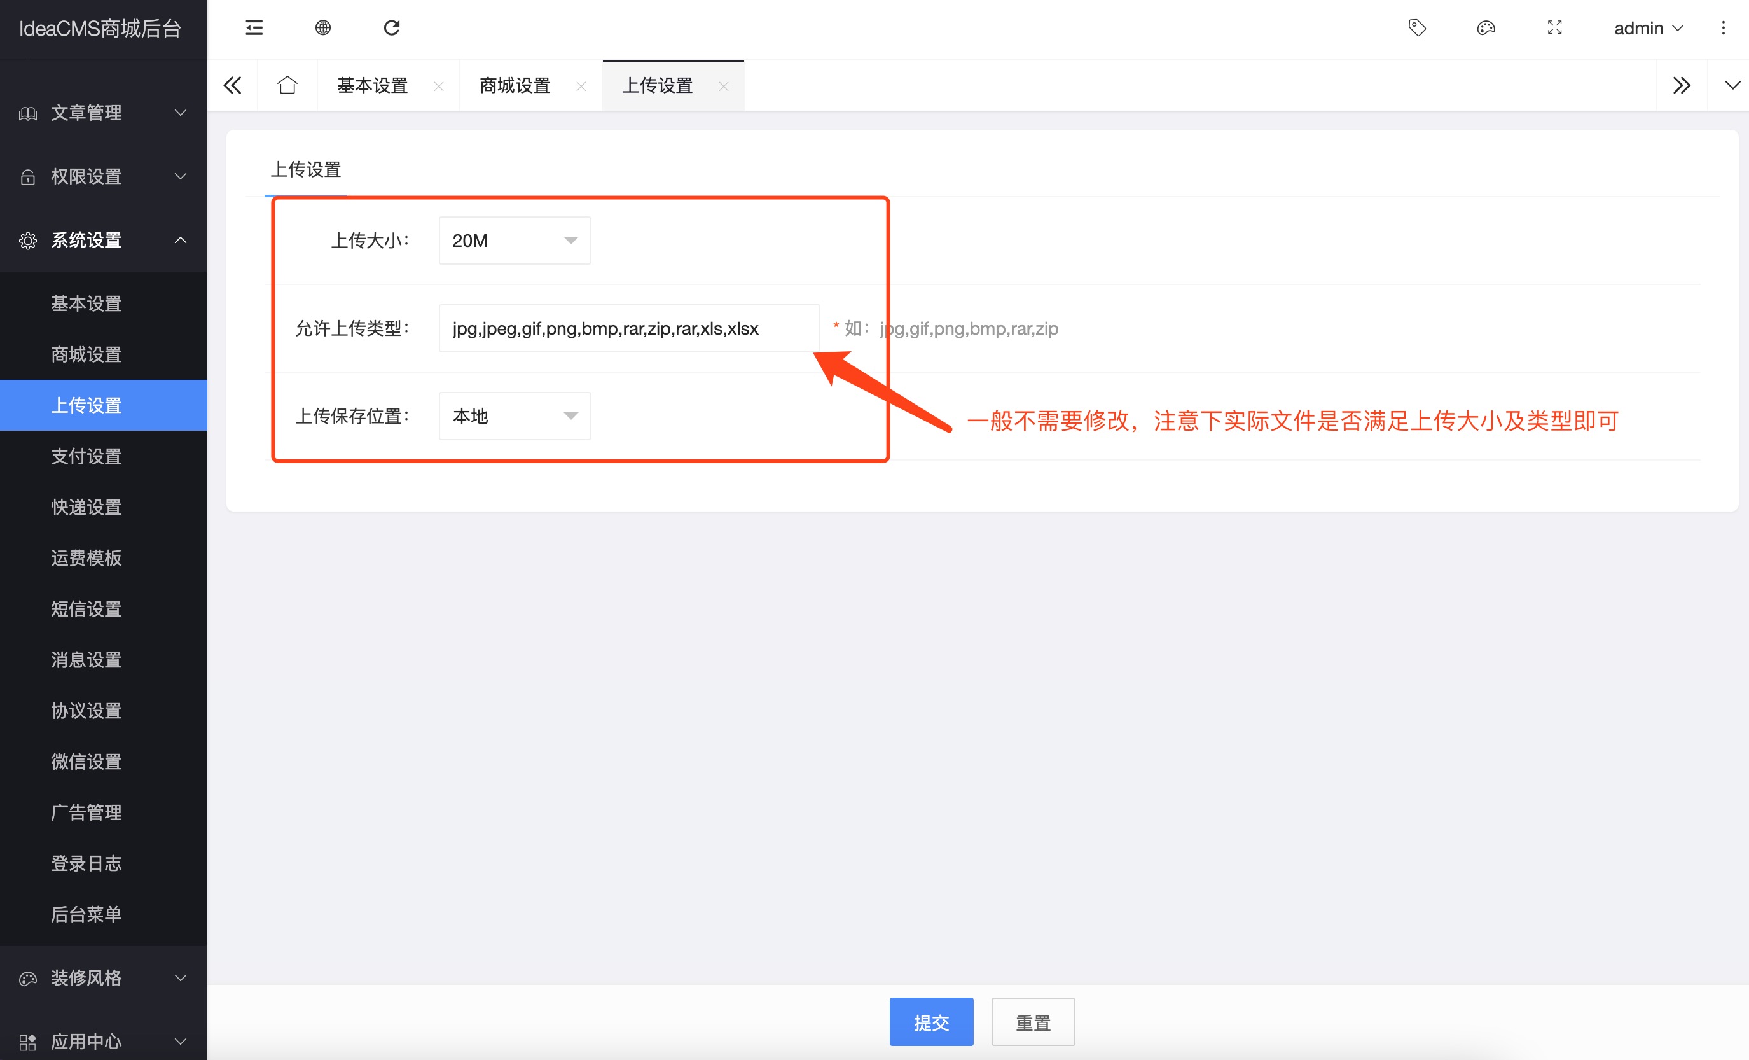Open the globe website icon
The width and height of the screenshot is (1749, 1060).
click(x=323, y=28)
